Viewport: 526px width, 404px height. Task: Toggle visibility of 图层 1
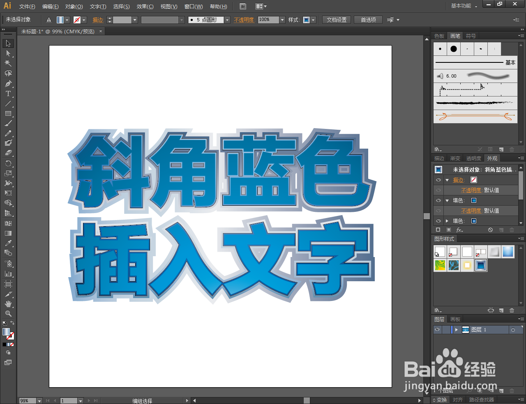pyautogui.click(x=437, y=329)
